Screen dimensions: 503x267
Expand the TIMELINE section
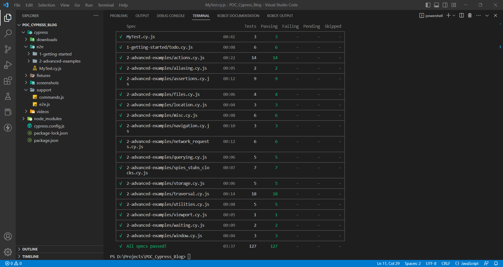60,257
